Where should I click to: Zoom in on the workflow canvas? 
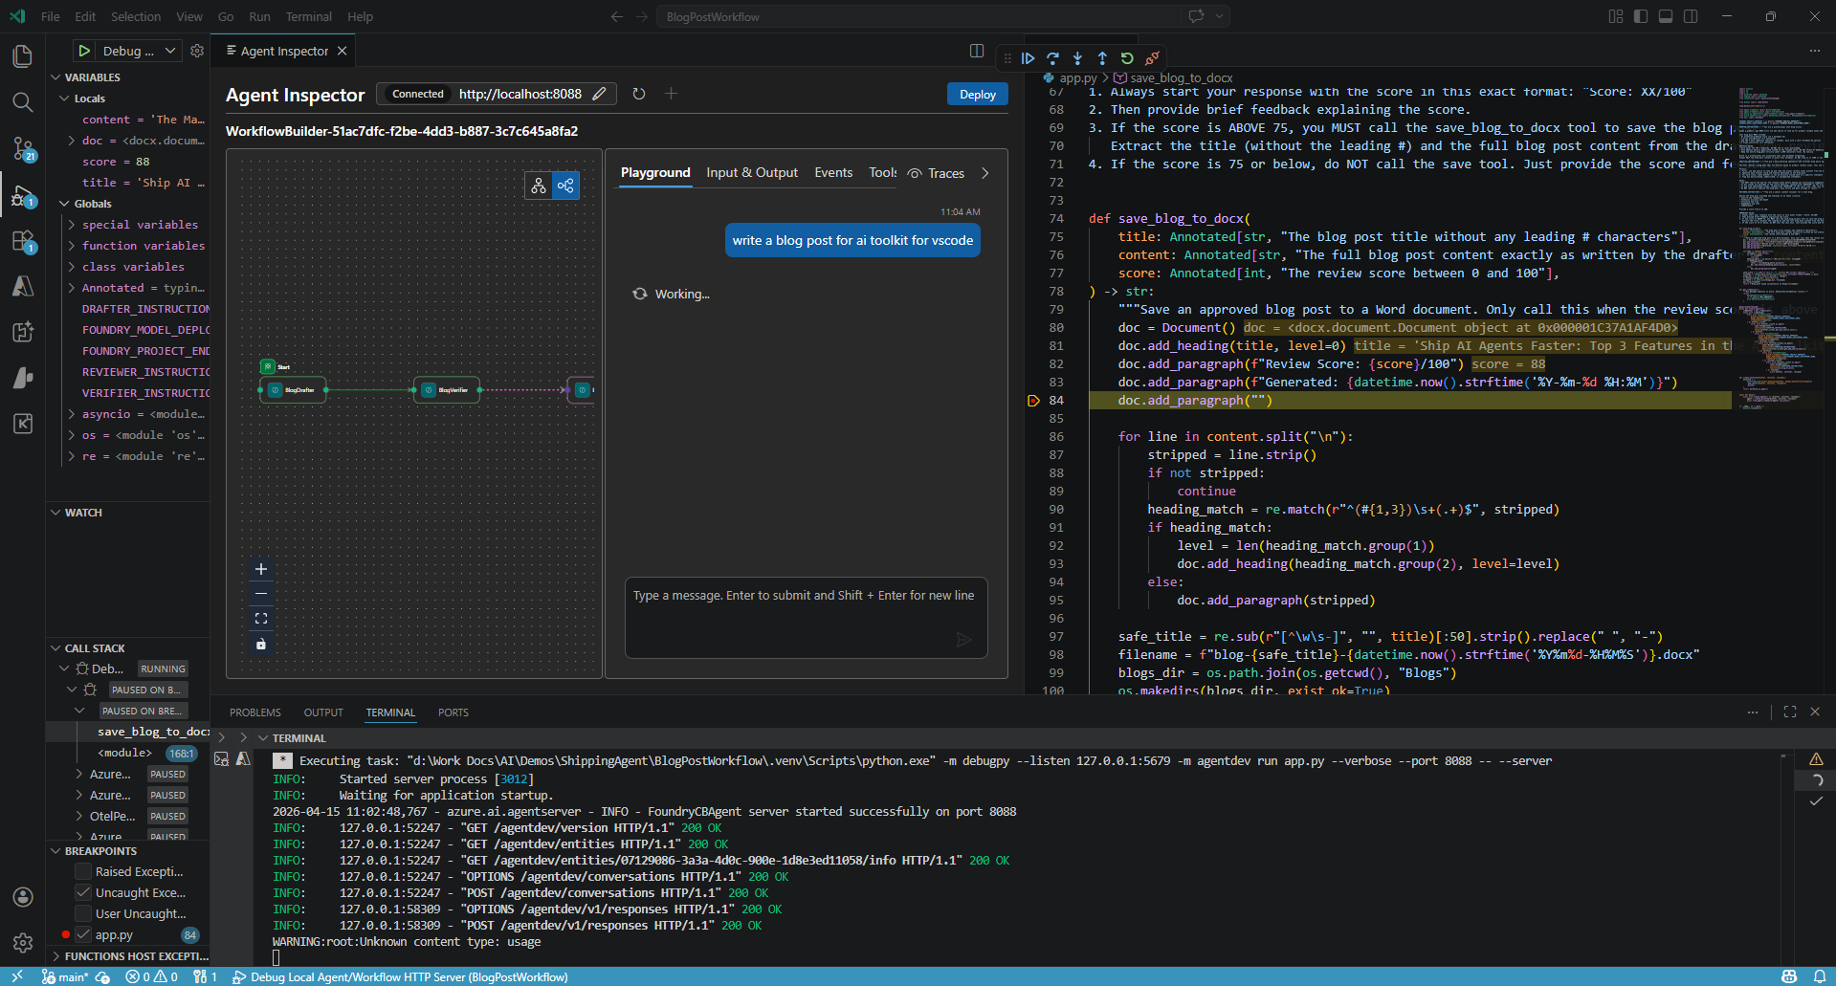tap(261, 568)
